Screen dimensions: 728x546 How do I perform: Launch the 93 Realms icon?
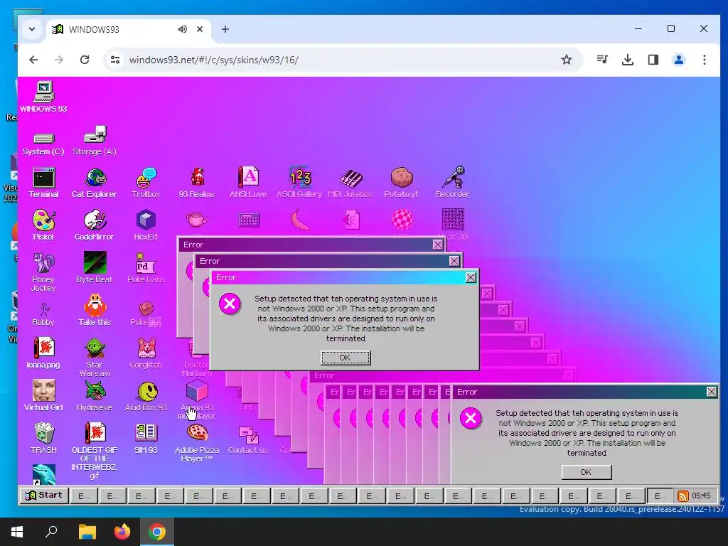coord(197,183)
